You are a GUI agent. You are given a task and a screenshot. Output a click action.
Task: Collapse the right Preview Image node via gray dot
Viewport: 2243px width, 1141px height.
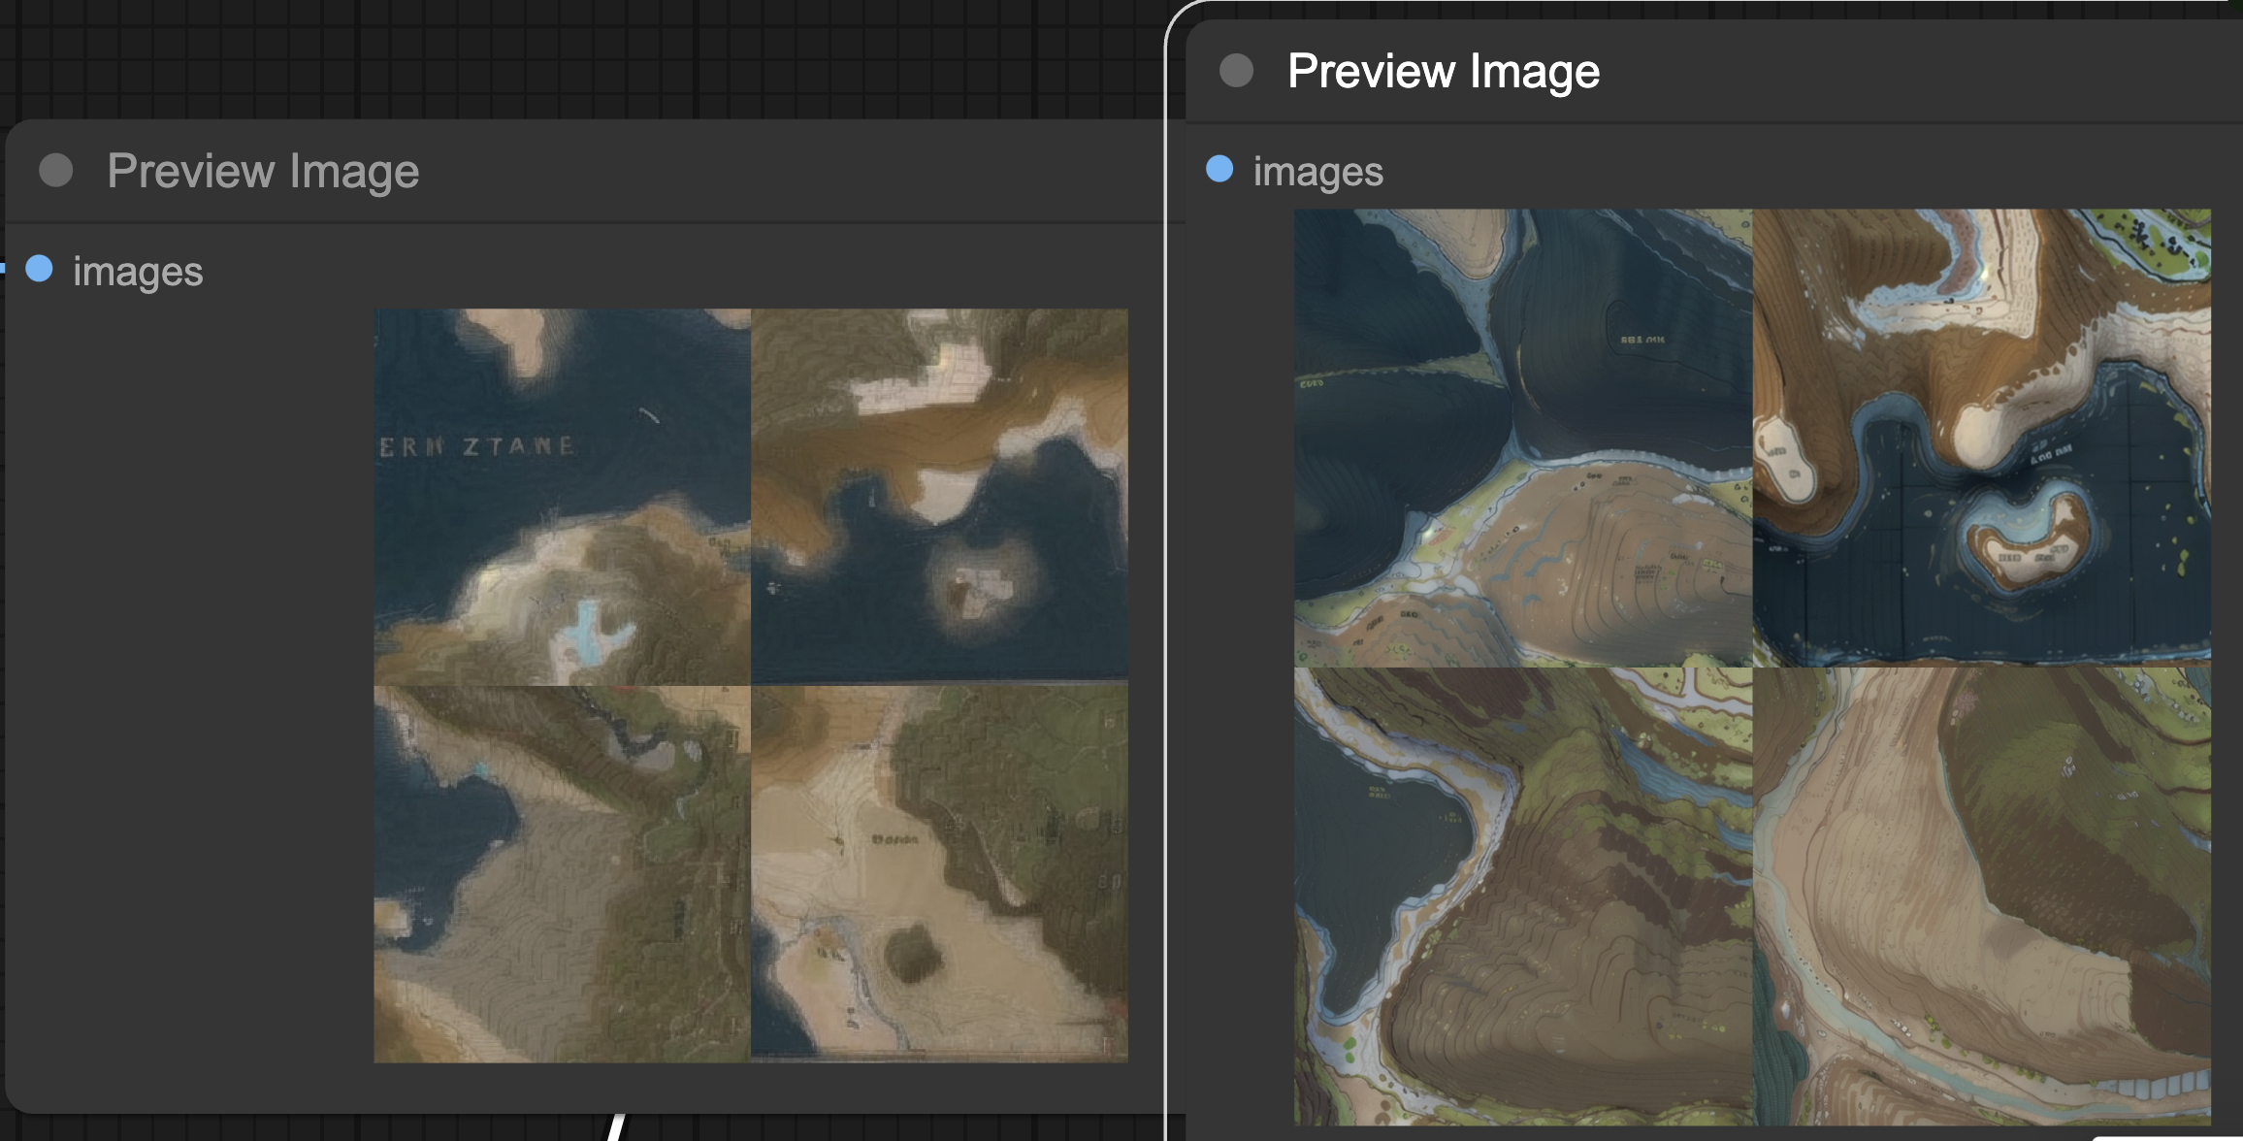pos(1236,71)
